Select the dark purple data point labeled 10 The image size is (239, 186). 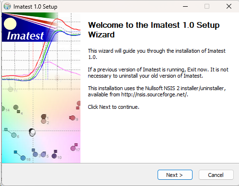(54, 156)
